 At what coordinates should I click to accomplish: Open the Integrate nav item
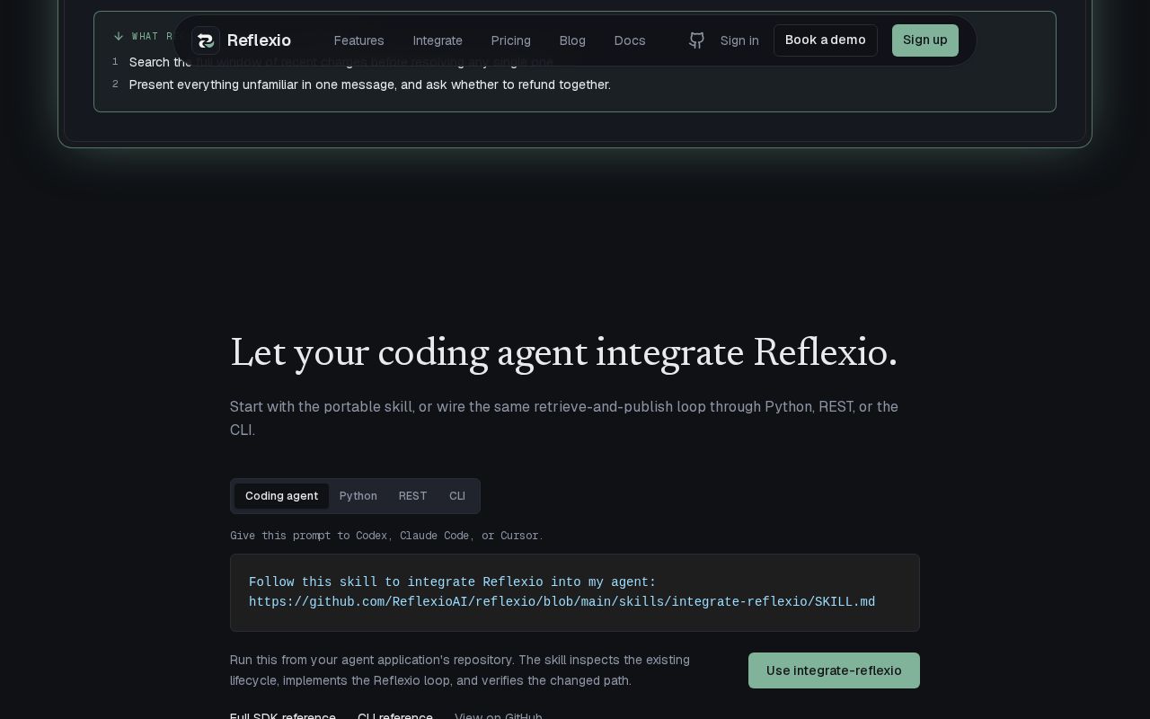coord(438,40)
